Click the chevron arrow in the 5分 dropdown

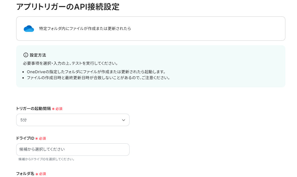(x=124, y=120)
